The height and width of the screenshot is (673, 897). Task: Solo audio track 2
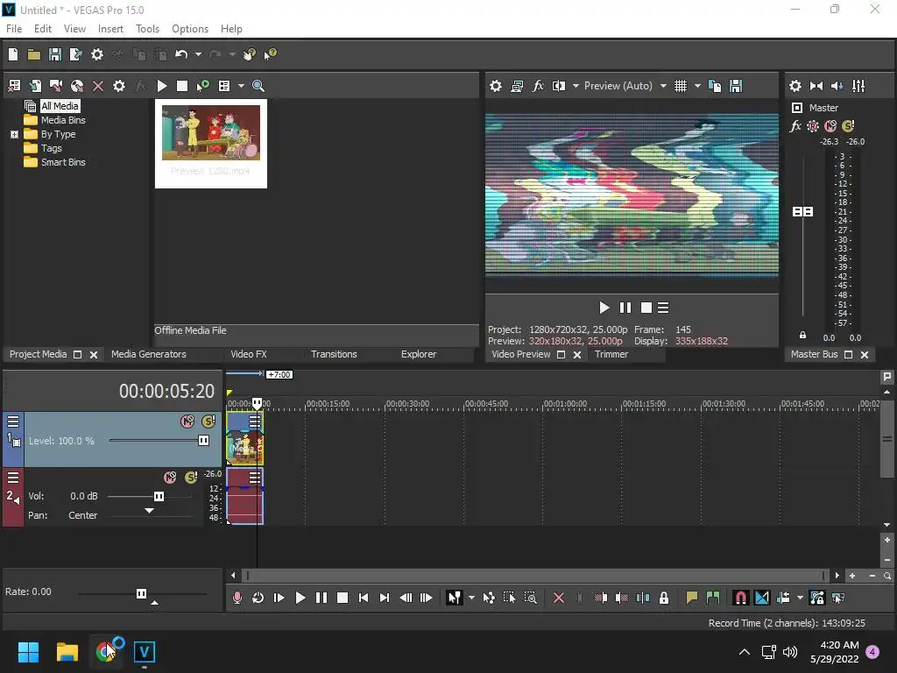pos(191,478)
